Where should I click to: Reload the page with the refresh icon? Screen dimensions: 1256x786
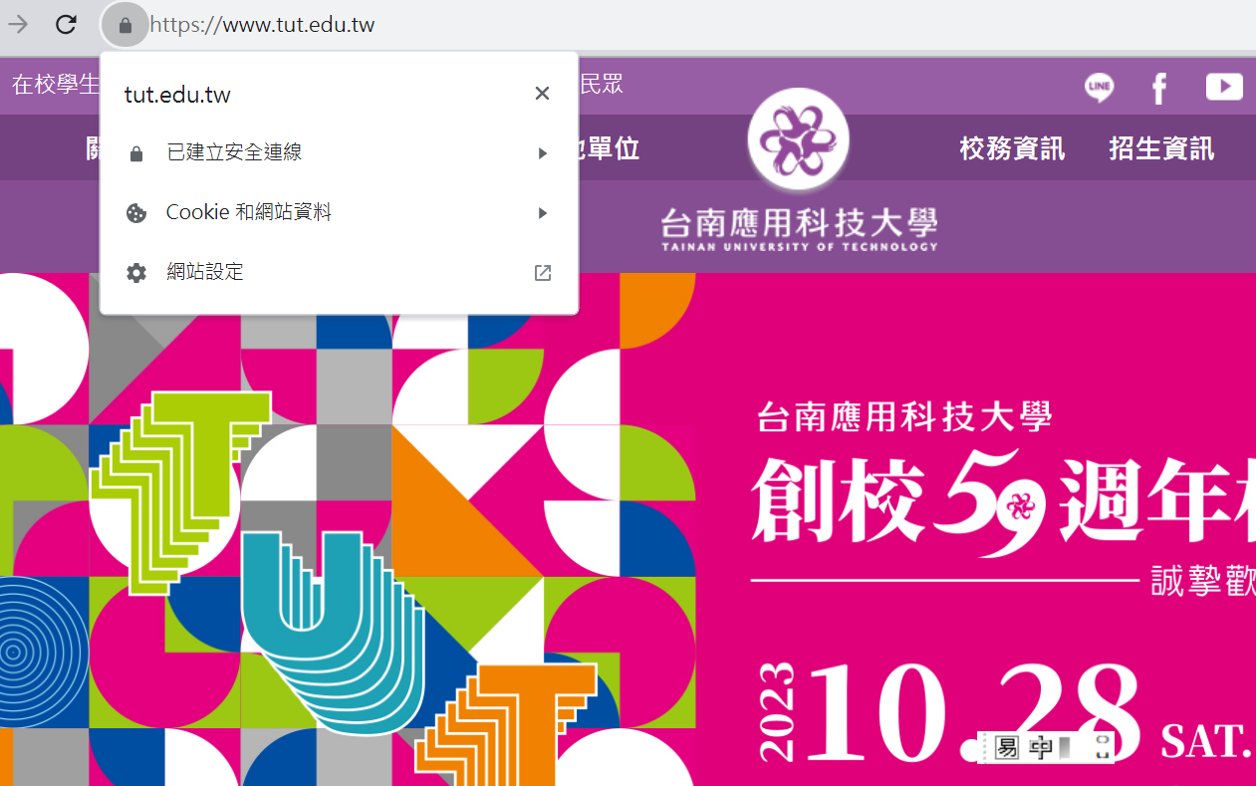point(67,24)
